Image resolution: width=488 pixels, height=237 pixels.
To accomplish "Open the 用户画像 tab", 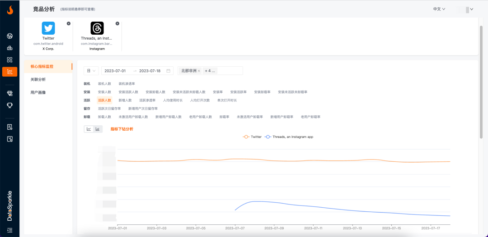I will [38, 92].
